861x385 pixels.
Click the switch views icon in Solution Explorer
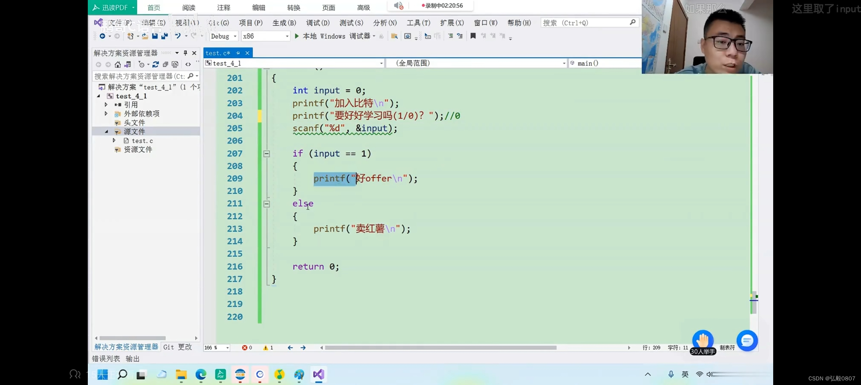(x=127, y=65)
